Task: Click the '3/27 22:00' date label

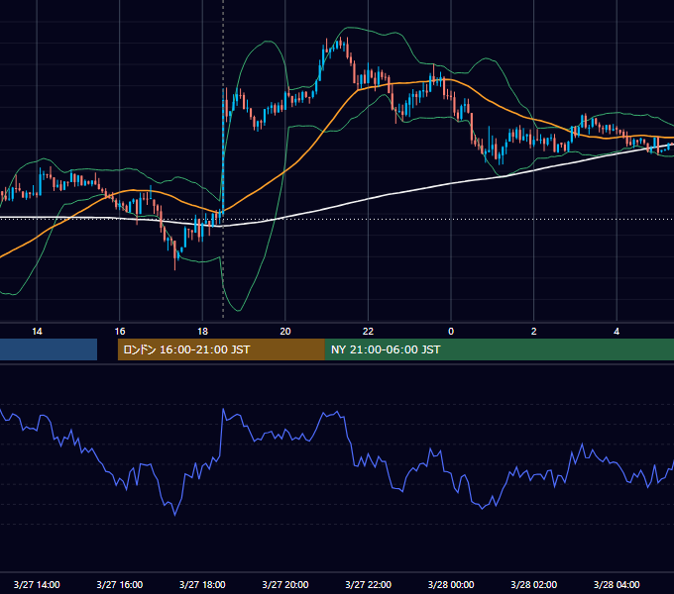Action: click(369, 584)
